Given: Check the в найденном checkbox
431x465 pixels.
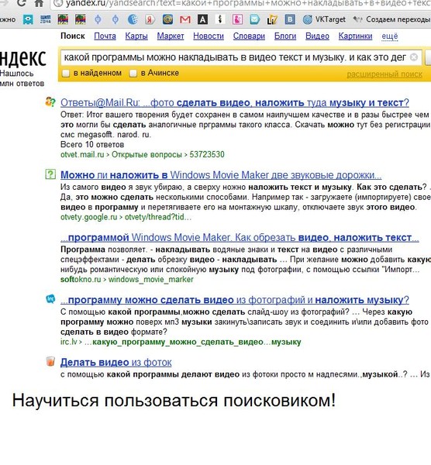Looking at the screenshot, I should coord(66,74).
